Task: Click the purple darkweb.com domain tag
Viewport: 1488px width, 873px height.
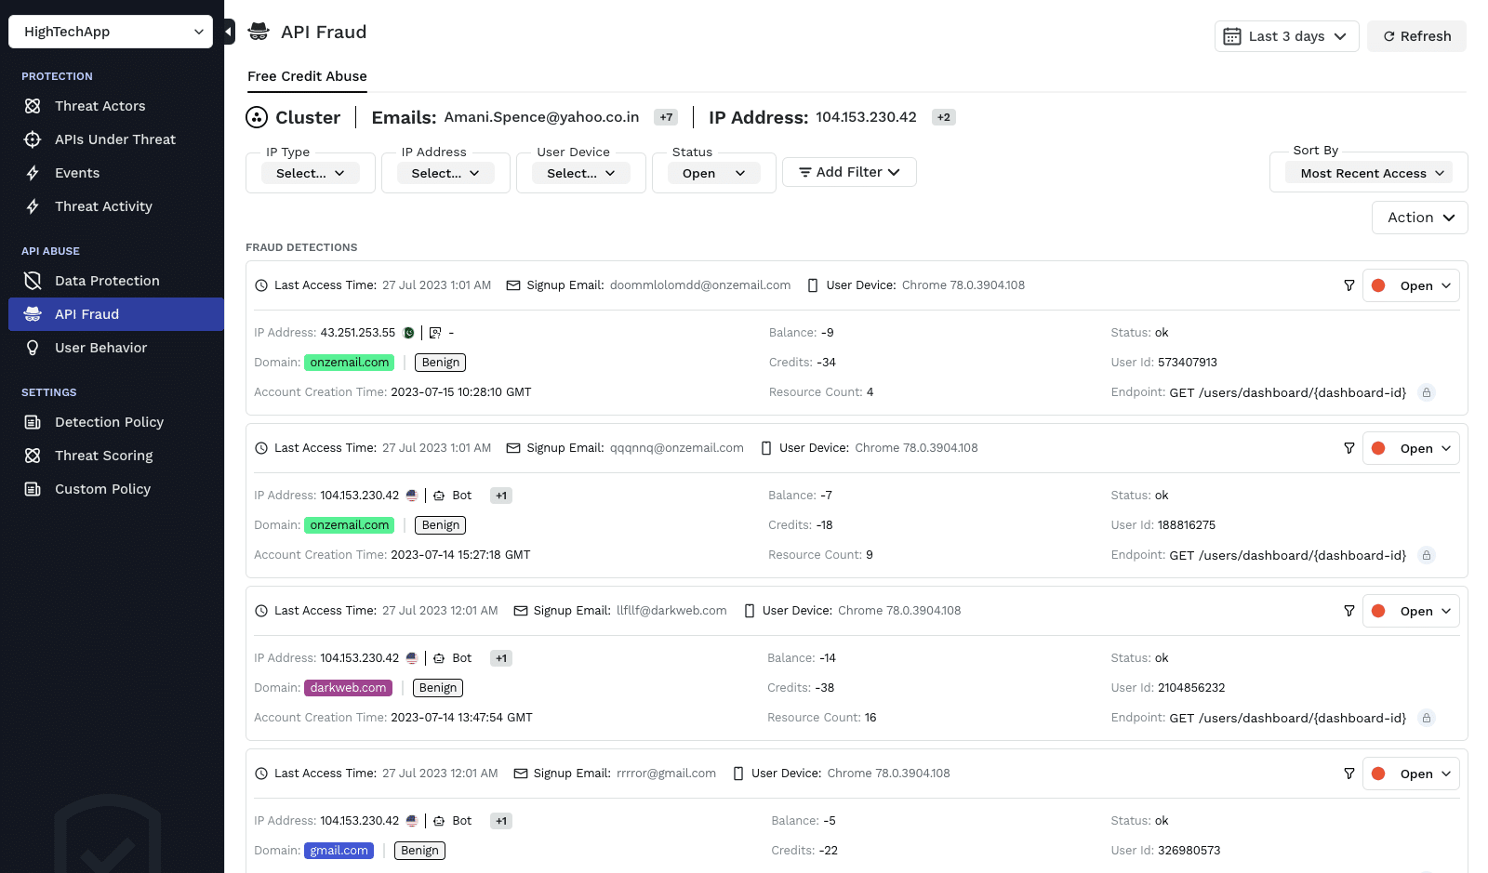Action: (x=348, y=688)
